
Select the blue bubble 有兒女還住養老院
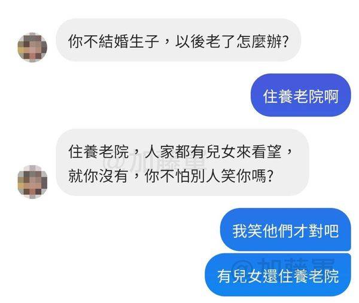[278, 275]
